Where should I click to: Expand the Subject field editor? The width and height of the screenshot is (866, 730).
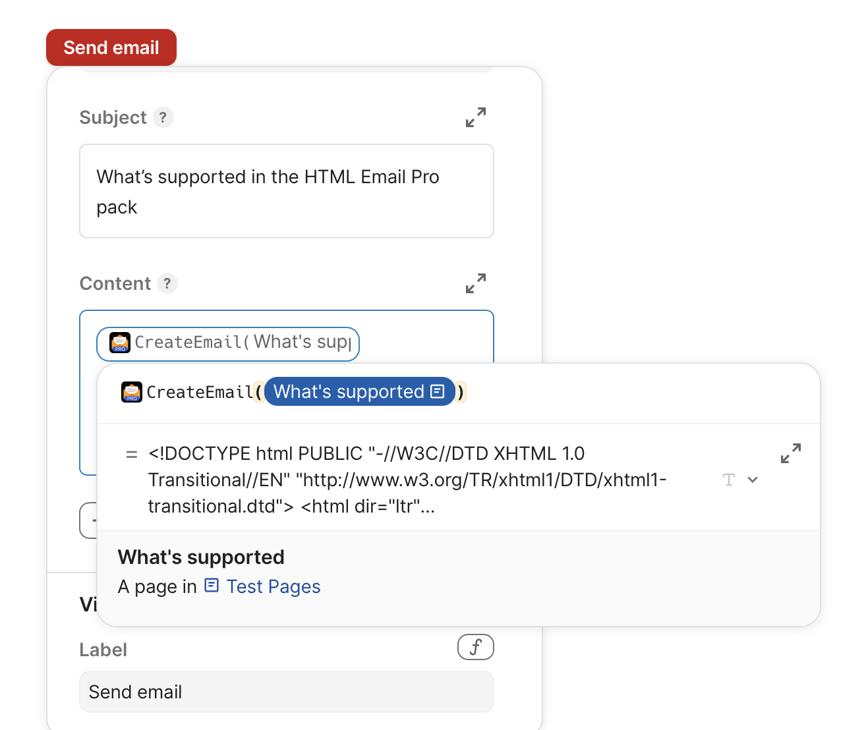coord(476,117)
